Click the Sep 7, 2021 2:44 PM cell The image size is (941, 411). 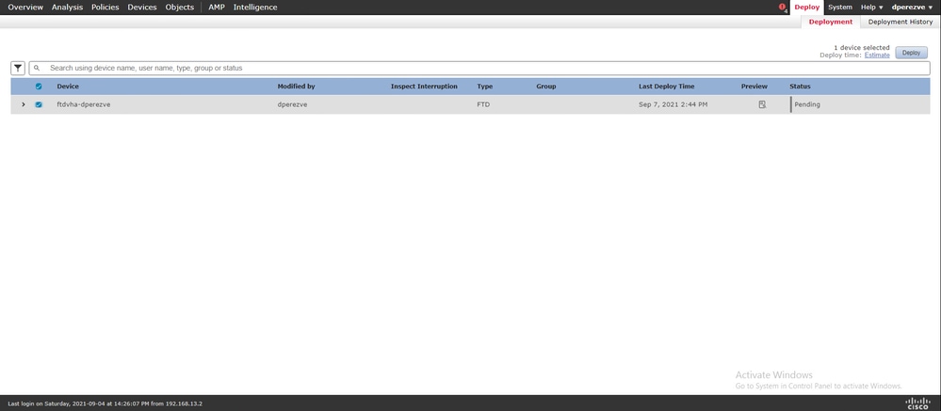[x=673, y=104]
